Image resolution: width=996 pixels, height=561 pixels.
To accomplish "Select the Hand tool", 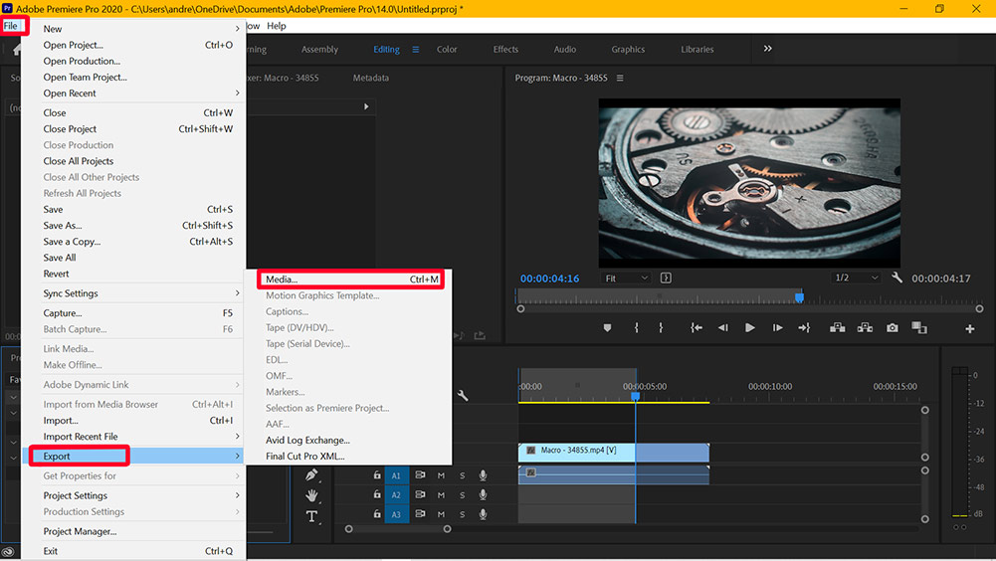I will (x=311, y=495).
